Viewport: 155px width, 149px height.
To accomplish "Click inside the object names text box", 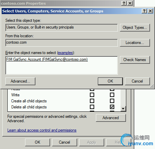I will click(61, 65).
